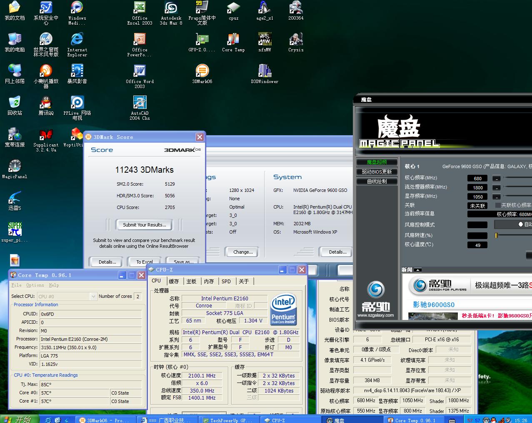Decrease 显存频率 with its minus button

coord(496,197)
